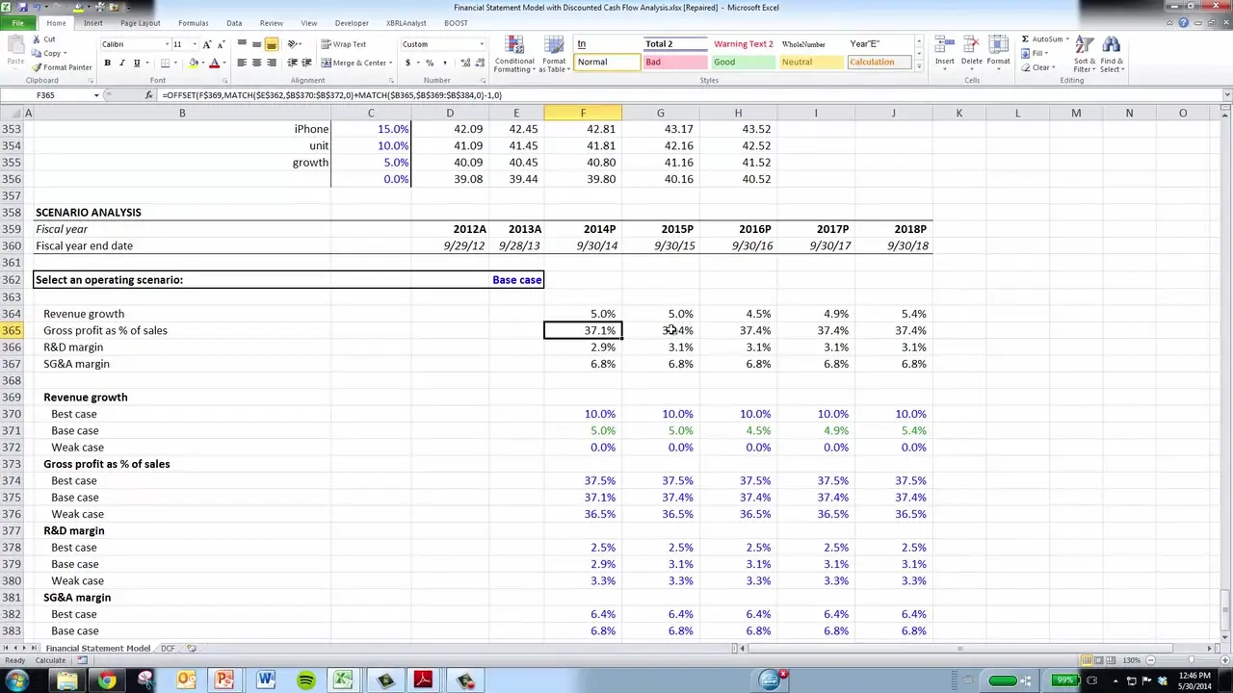Toggle Italic formatting
1233x693 pixels.
(121, 63)
